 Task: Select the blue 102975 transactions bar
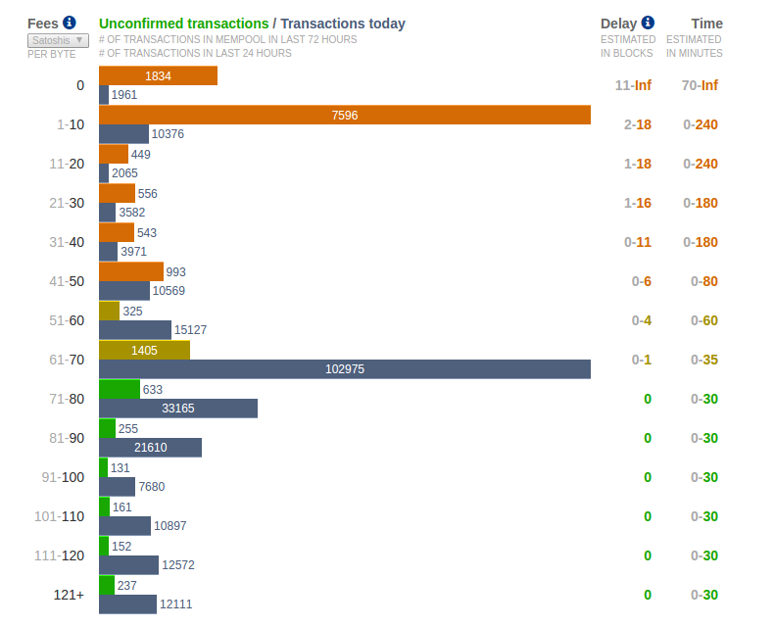point(344,369)
